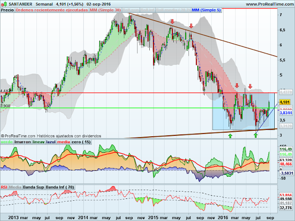Click the yellow 4,101 current price tag

point(285,102)
